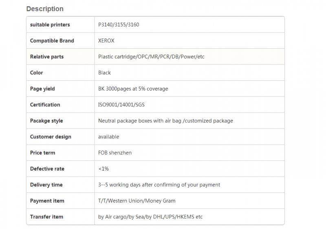Select the suitable printers label cell

point(60,25)
